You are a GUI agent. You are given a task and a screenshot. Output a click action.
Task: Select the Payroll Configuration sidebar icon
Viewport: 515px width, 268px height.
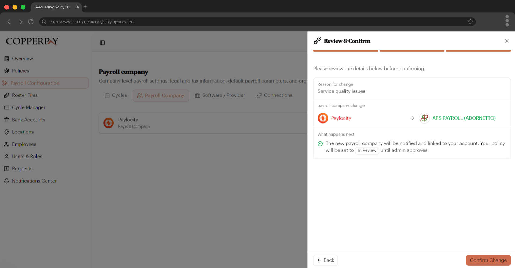(6, 83)
